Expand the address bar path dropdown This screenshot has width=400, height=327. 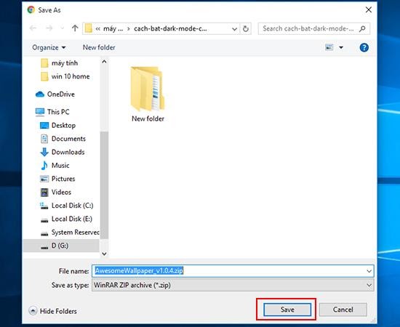(234, 29)
